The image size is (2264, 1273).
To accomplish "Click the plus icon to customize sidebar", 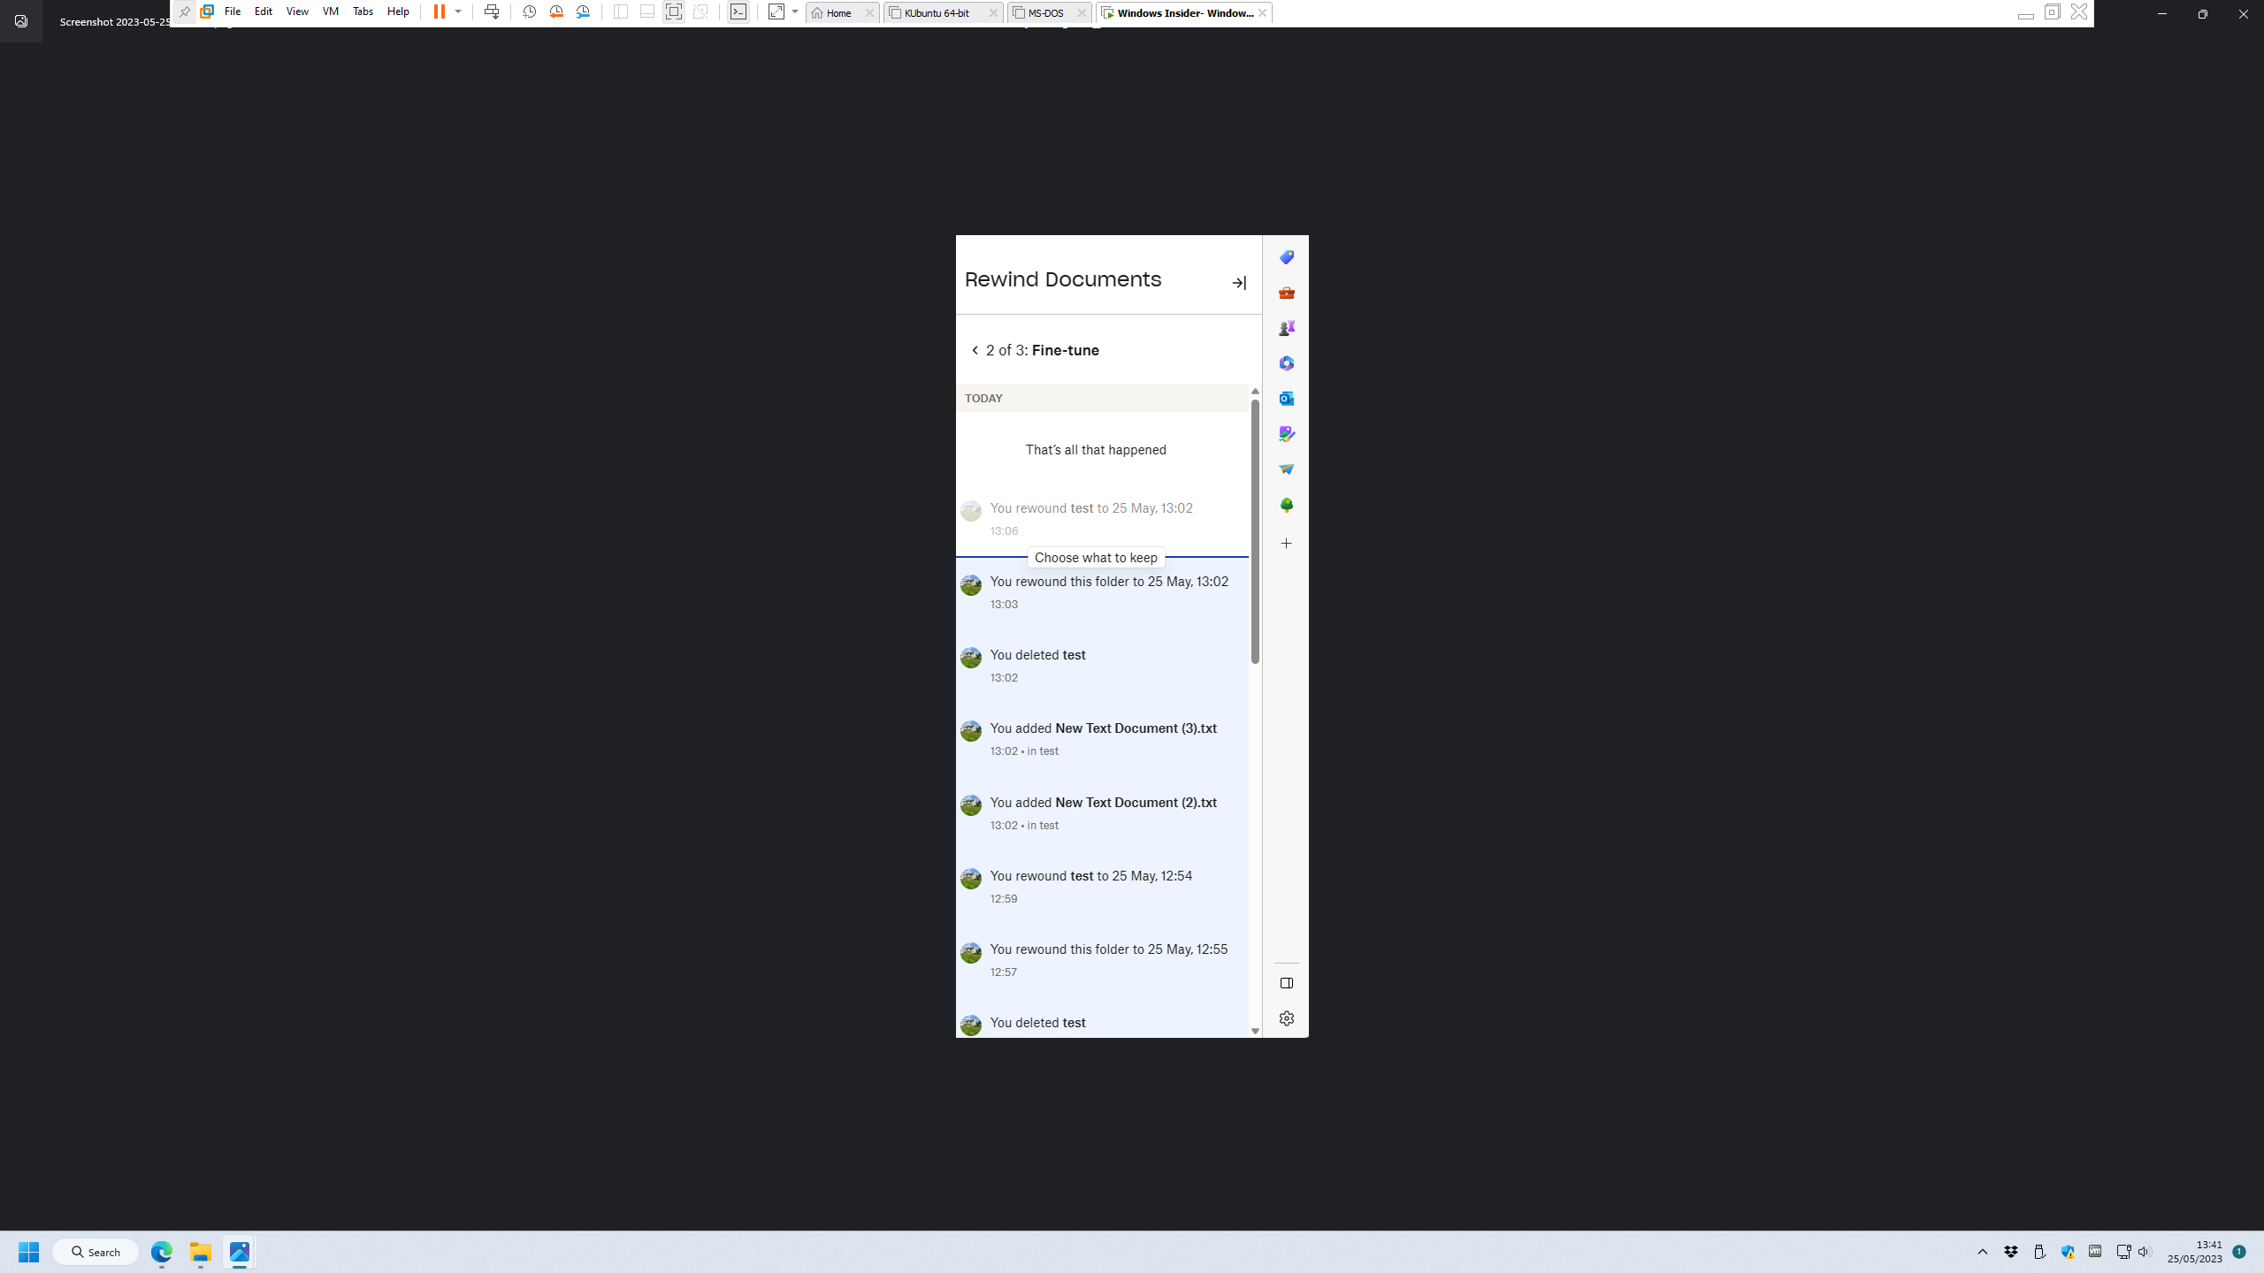I will [x=1287, y=544].
